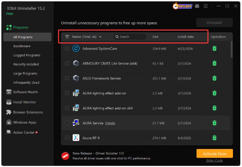Image resolution: width=242 pixels, height=167 pixels.
Task: Tick the checkbox for Advanced SystemCare
Action: [x=67, y=48]
